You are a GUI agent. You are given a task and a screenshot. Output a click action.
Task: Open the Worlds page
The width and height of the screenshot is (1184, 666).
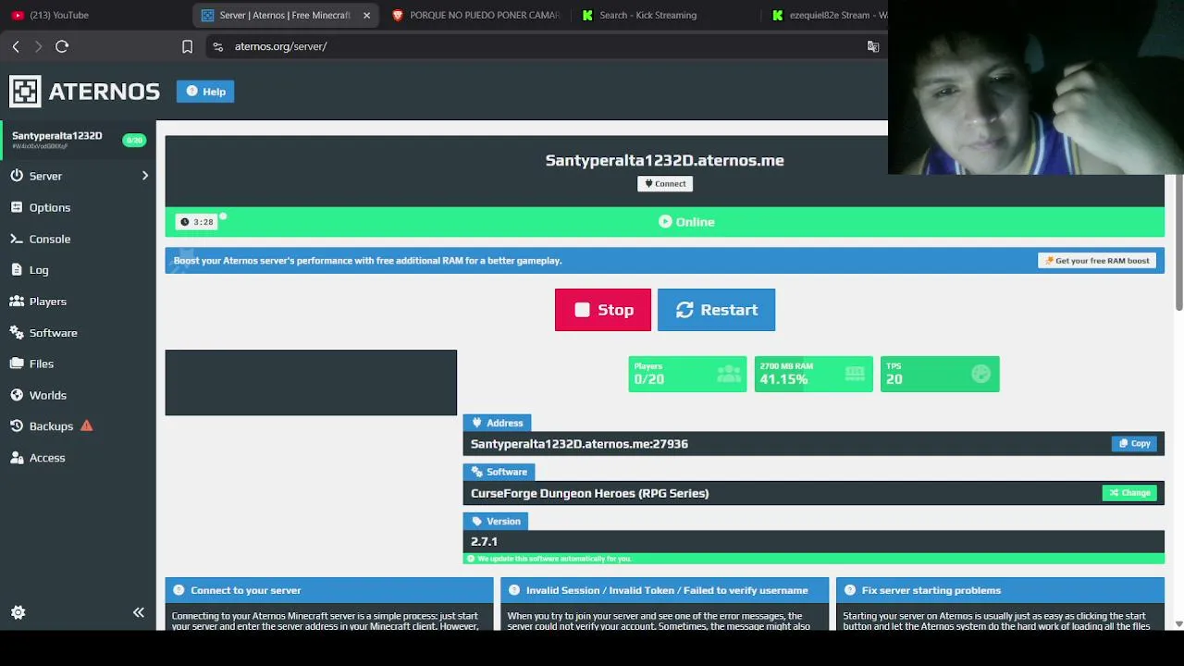pos(47,395)
